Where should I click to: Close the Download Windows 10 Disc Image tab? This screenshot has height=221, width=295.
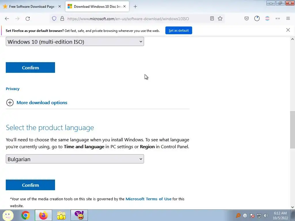124,6
